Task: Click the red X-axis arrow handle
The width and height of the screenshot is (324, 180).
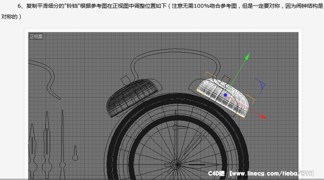Action: pos(264,117)
